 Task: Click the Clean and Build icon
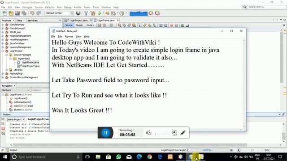click(x=93, y=13)
